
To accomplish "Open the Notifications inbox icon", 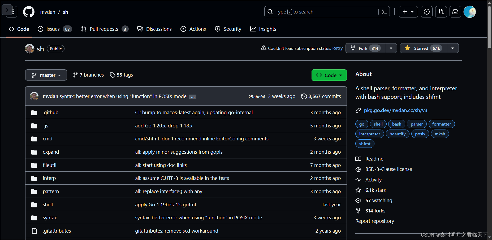I will 455,12.
